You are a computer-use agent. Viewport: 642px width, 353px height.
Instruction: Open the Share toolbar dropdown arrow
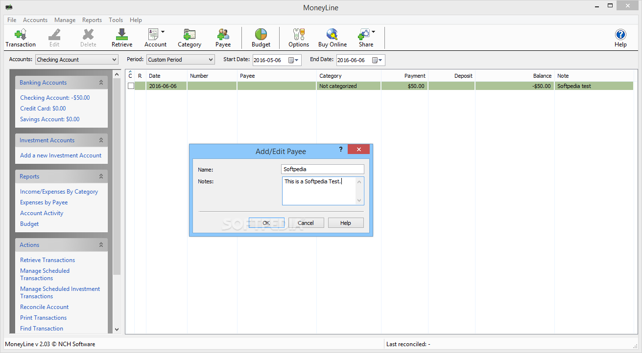374,32
